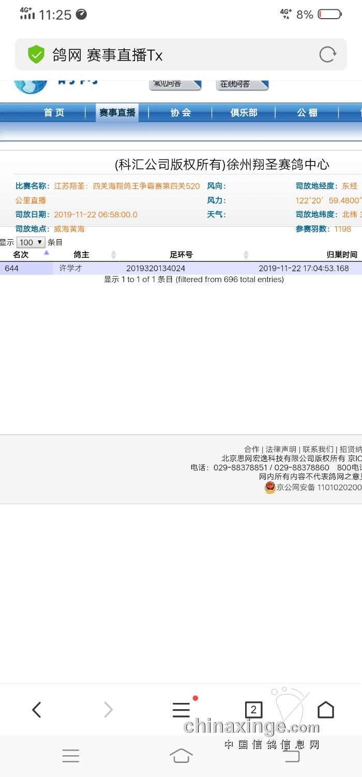Open the 俱乐部 navigation tab

[x=244, y=113]
